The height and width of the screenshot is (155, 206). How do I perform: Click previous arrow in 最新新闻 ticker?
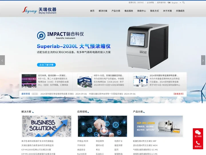click(33, 94)
